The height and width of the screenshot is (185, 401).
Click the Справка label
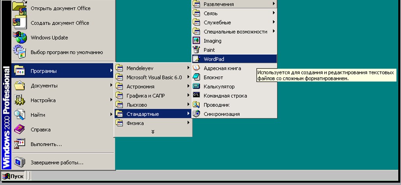(41, 130)
